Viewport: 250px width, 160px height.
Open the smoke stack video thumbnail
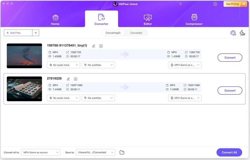[24, 56]
